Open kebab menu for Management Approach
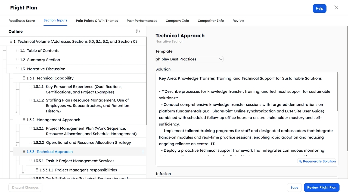 (143, 120)
